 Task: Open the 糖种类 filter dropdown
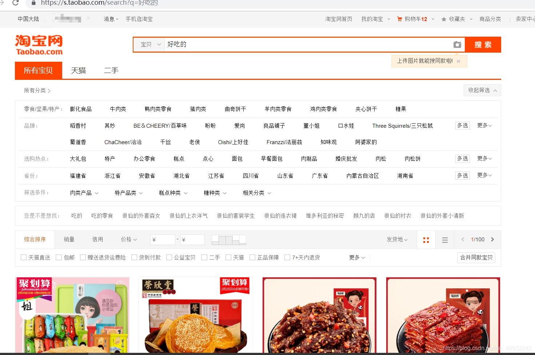[x=215, y=193]
